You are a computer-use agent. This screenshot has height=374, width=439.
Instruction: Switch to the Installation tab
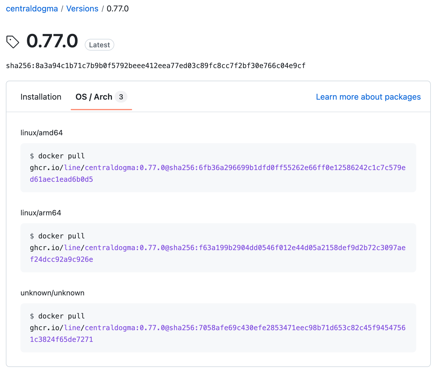tap(41, 97)
